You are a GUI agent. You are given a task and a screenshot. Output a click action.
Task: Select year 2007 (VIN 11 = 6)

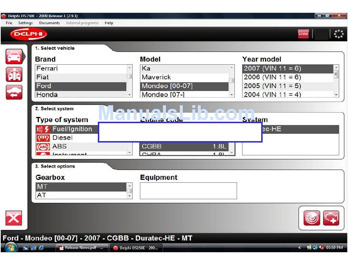pos(288,69)
